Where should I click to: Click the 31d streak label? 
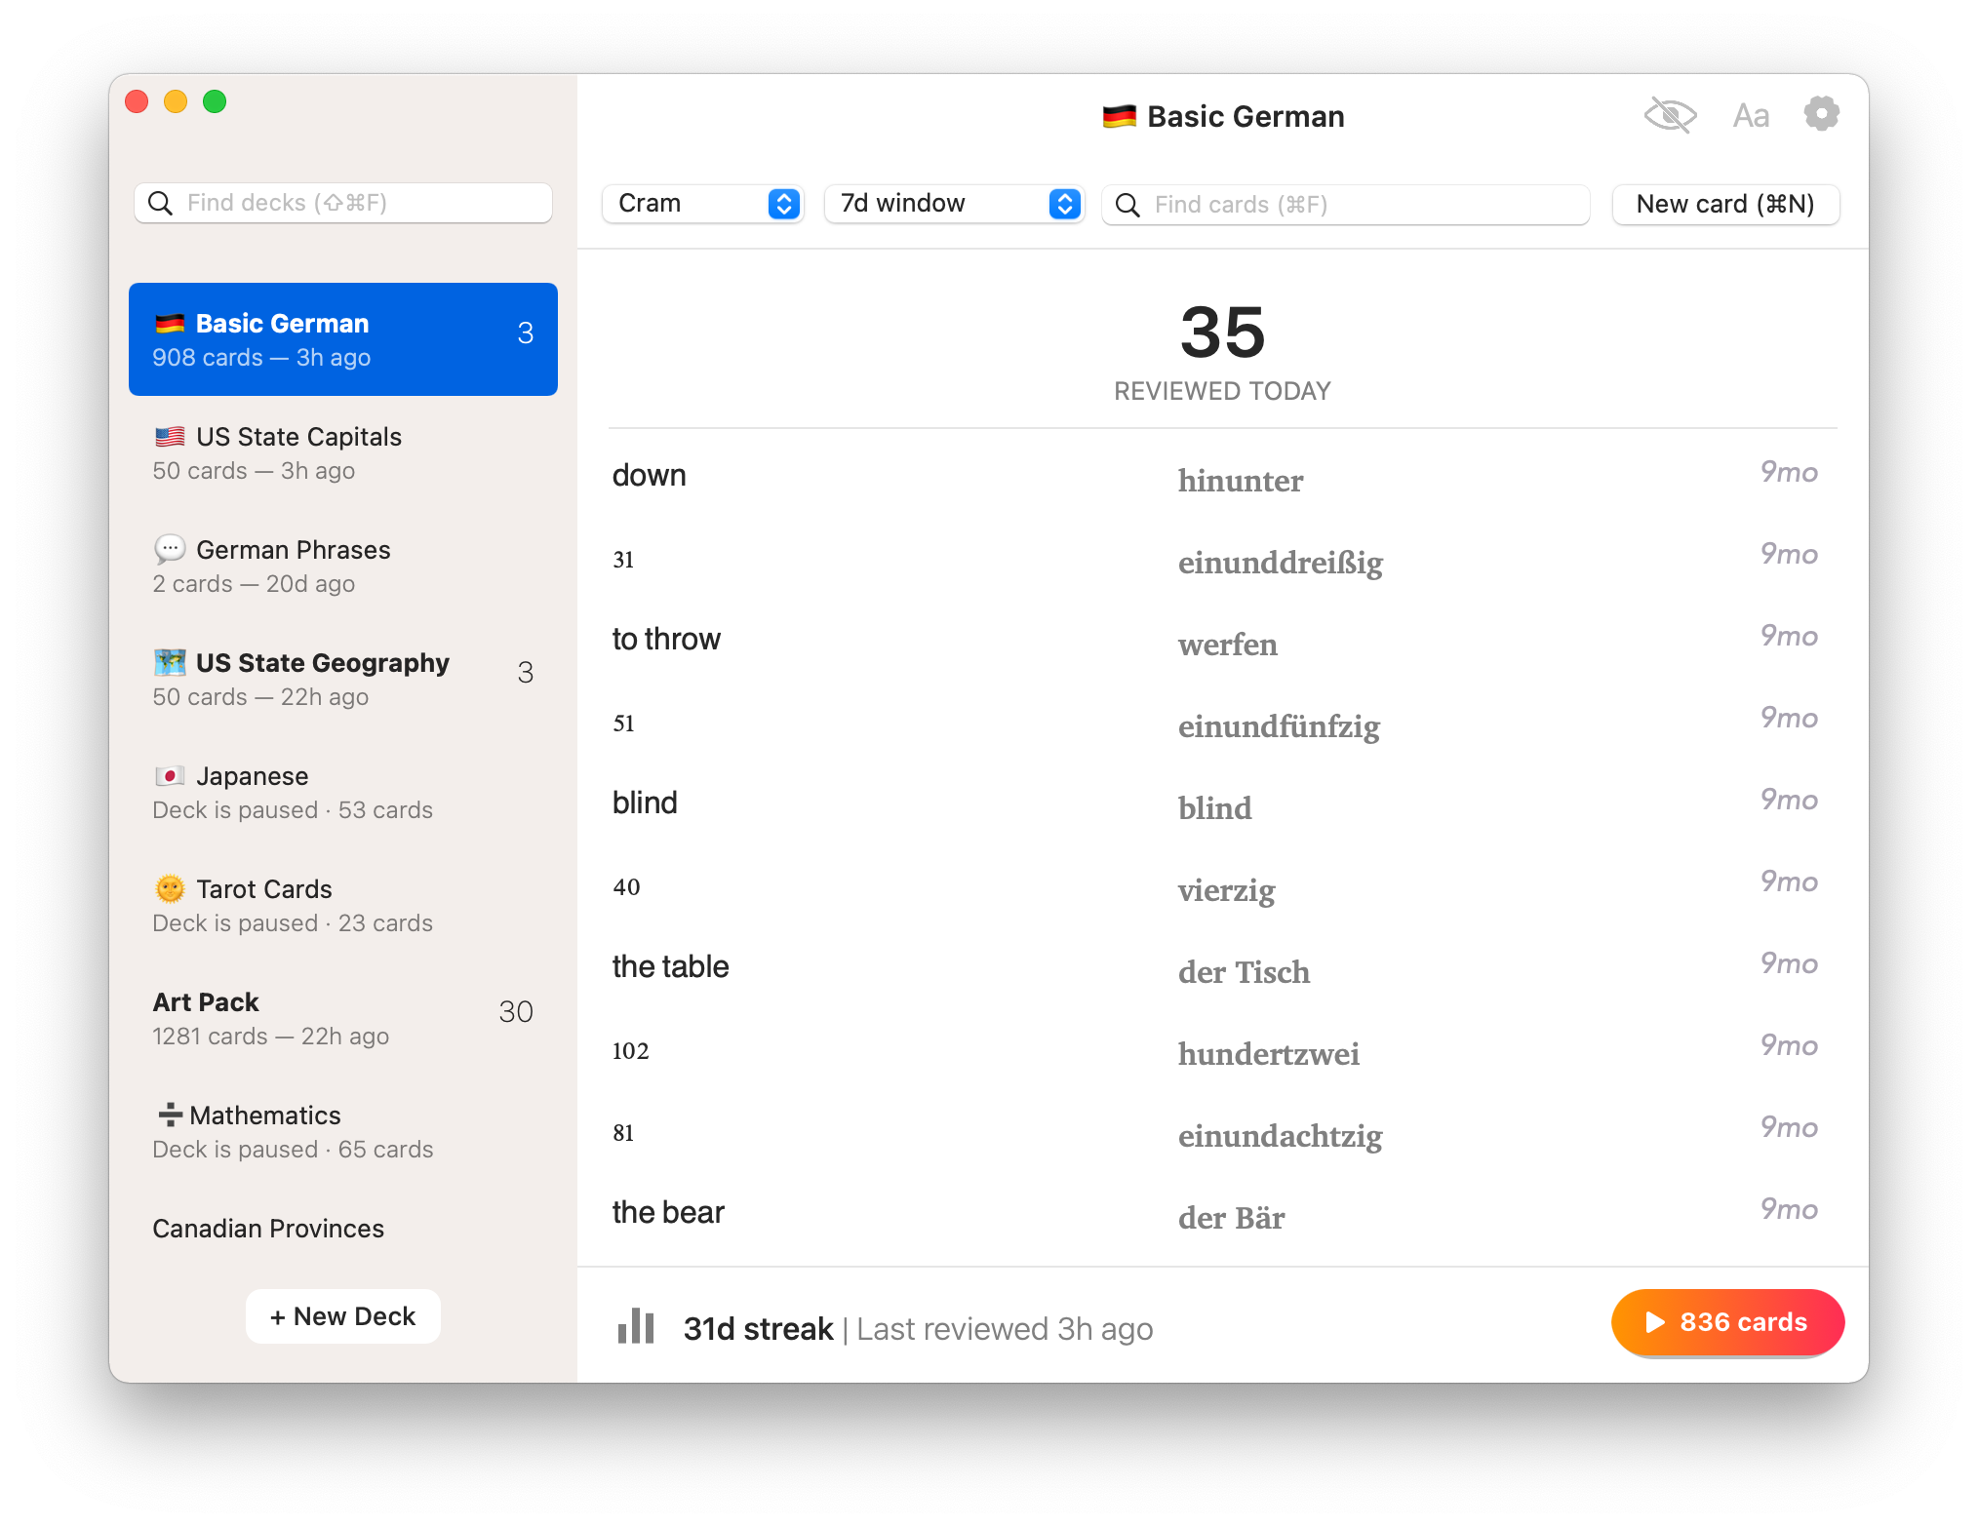[x=759, y=1328]
